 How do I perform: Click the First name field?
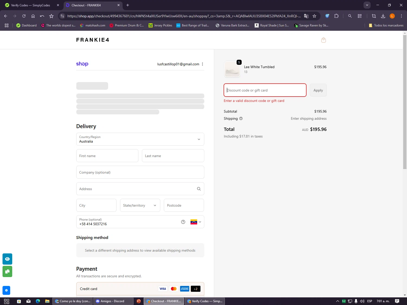pos(107,156)
